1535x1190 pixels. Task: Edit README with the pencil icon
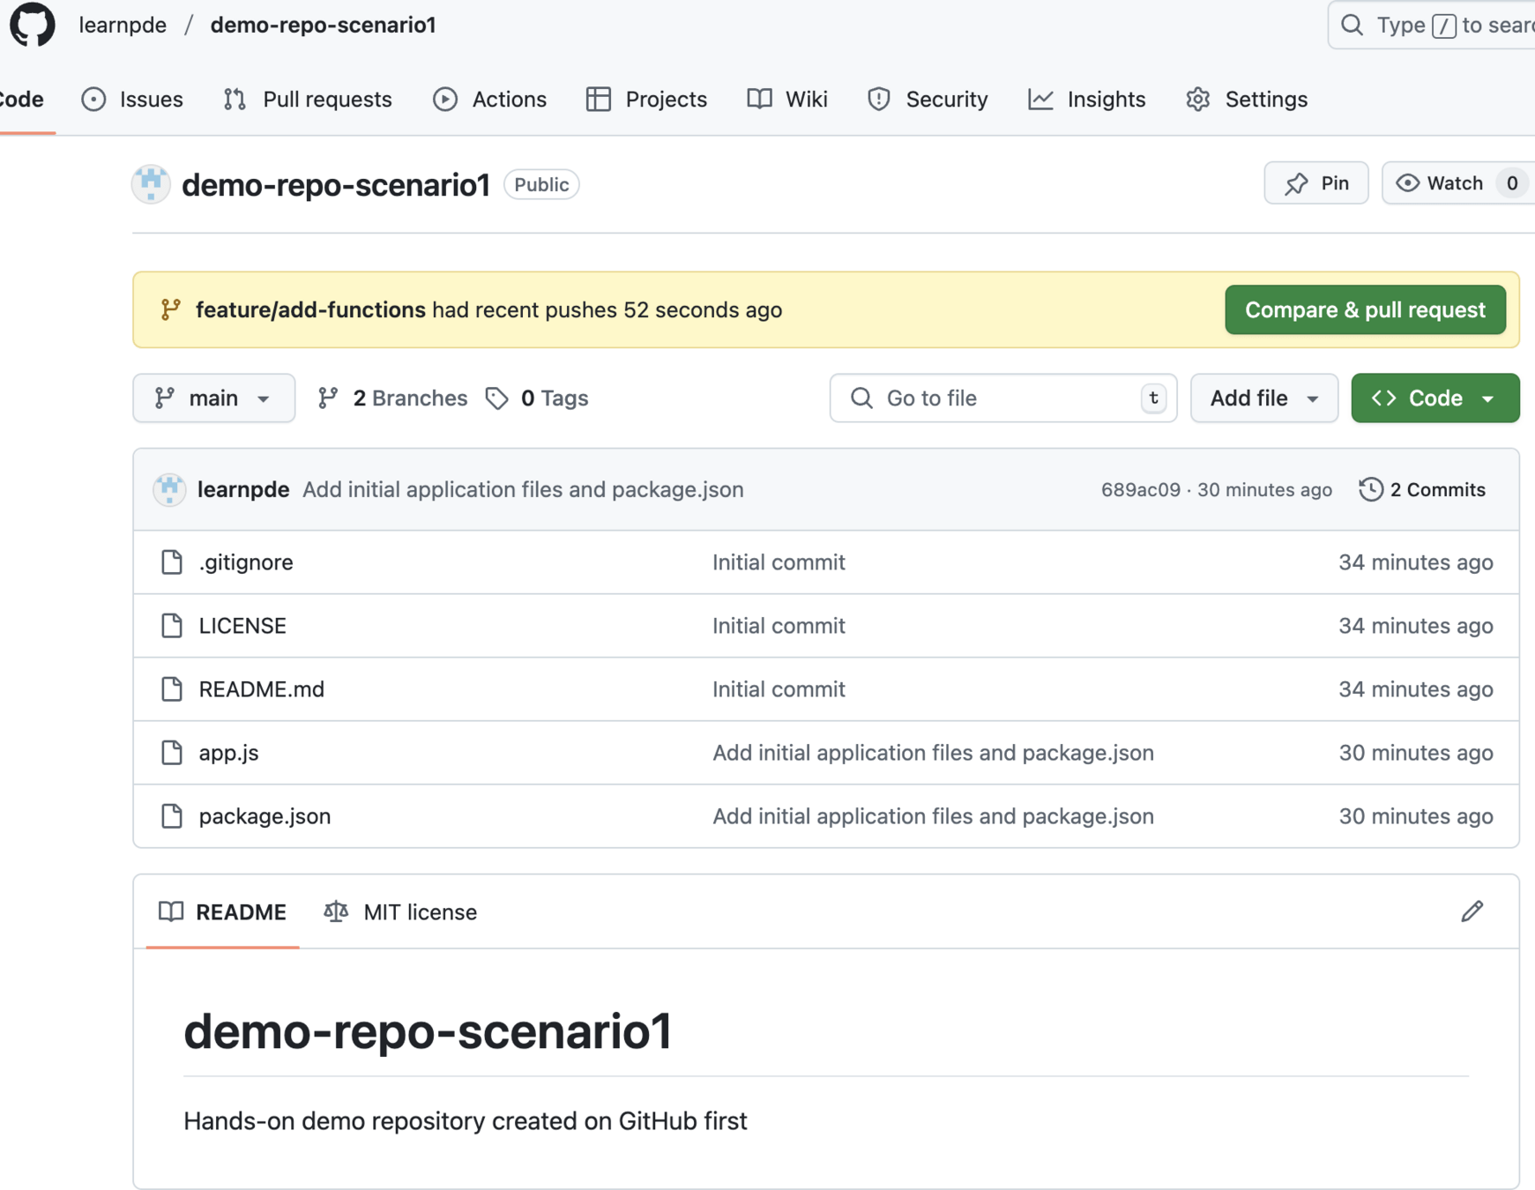(x=1472, y=911)
